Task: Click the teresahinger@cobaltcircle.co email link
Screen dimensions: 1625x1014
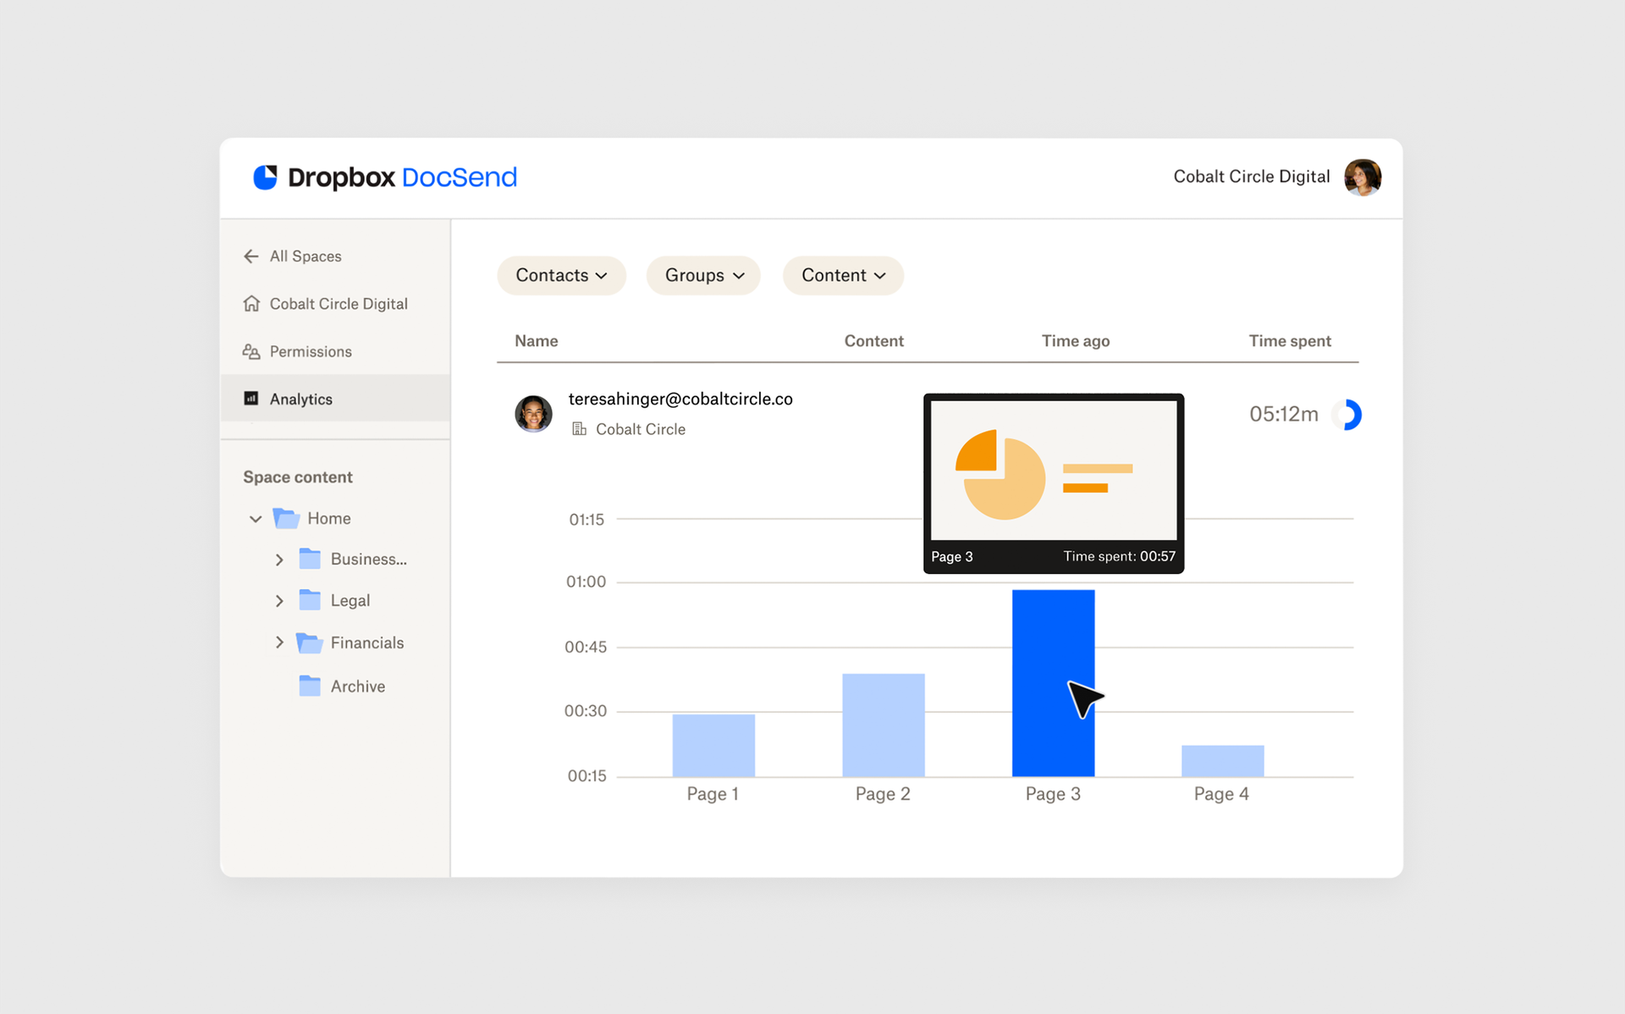Action: pos(681,399)
